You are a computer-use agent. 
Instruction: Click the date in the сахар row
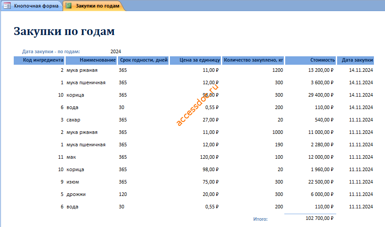coord(361,120)
